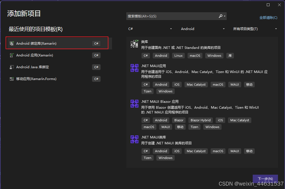Click 移动 tag under .NET MAUI类库
Viewport: 285px width, 189px height.
point(249,151)
